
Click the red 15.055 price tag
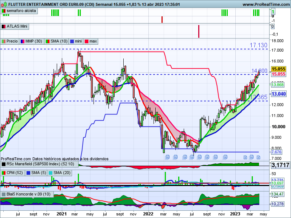[278, 74]
